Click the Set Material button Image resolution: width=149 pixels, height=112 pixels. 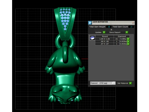click(x=123, y=83)
